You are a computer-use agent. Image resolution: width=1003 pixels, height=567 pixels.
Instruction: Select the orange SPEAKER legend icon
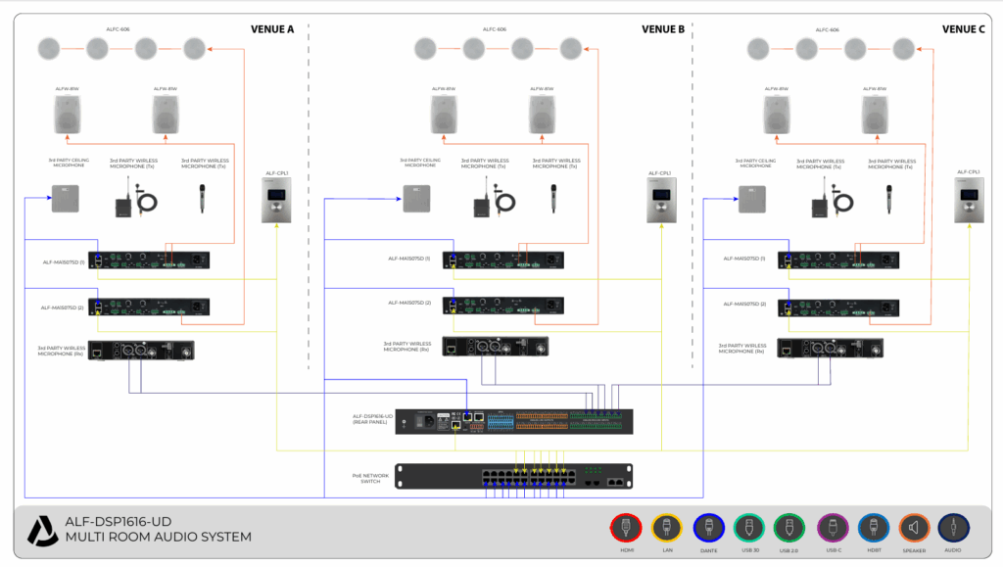pyautogui.click(x=914, y=528)
